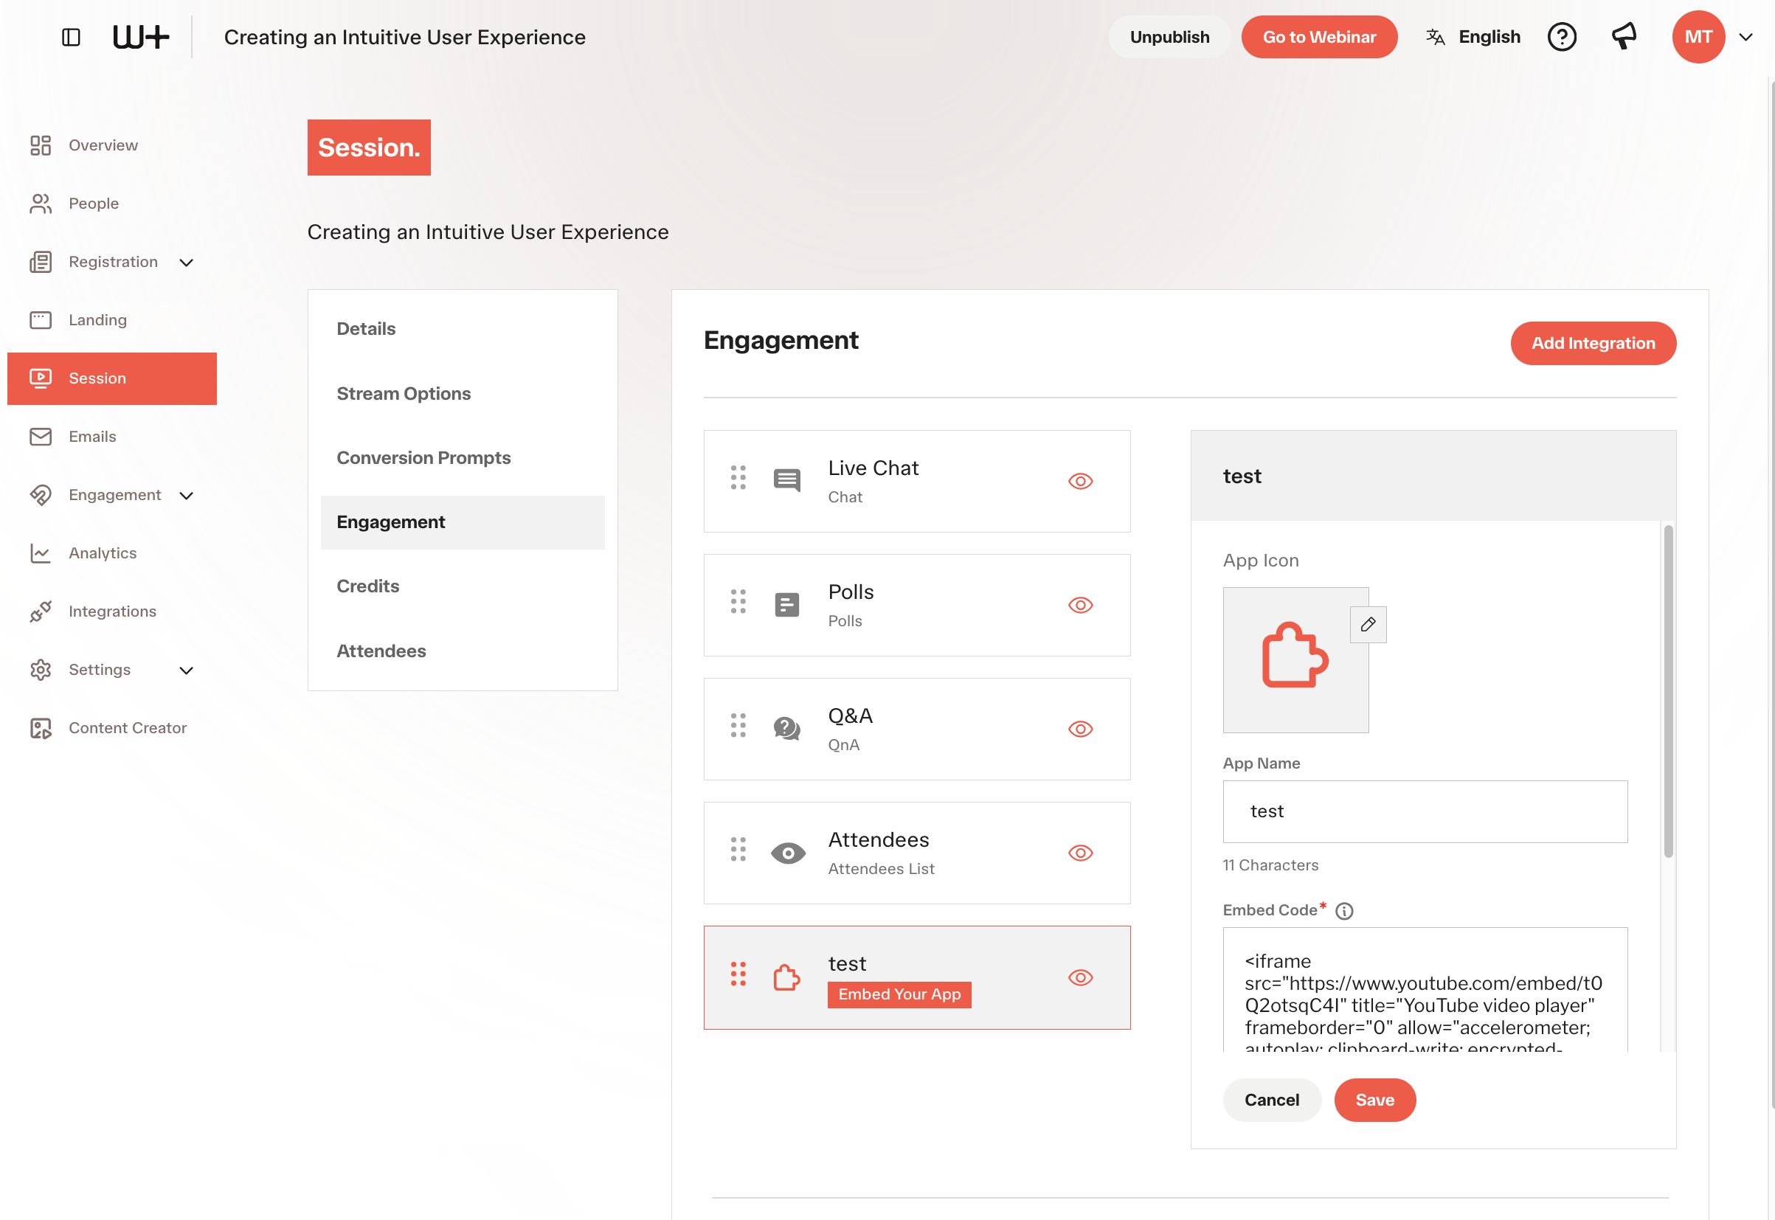Expand the Registration submenu chevron
This screenshot has height=1220, width=1775.
click(x=186, y=263)
